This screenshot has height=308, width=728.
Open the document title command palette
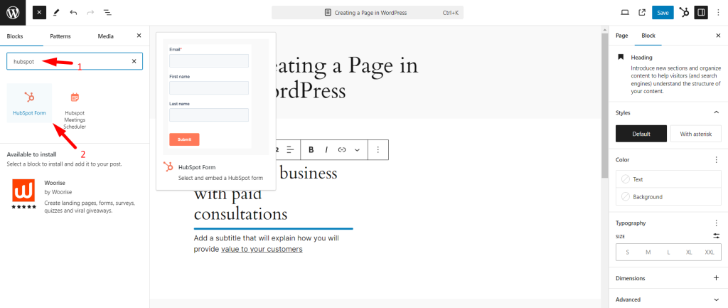coord(368,13)
